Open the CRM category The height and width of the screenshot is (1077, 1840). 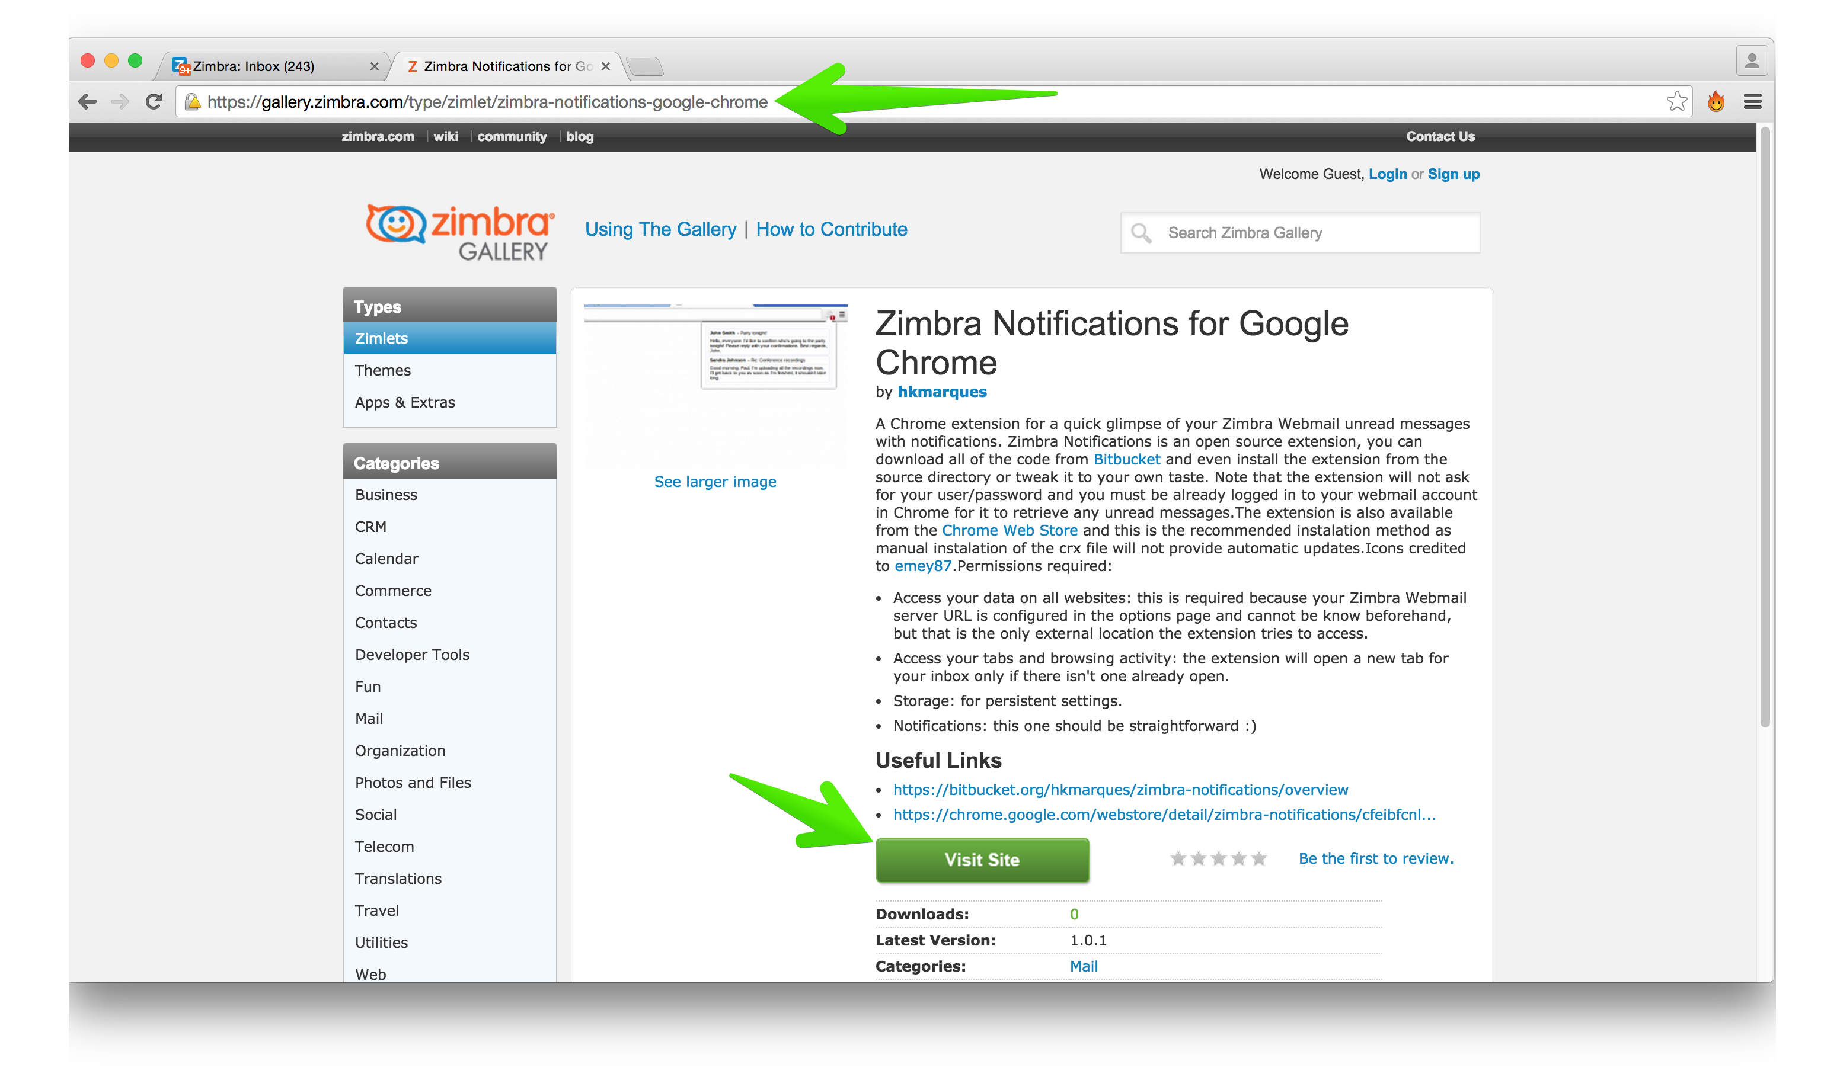click(449, 527)
